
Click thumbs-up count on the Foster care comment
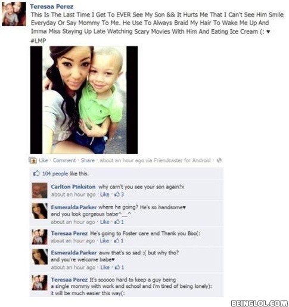coord(119,241)
